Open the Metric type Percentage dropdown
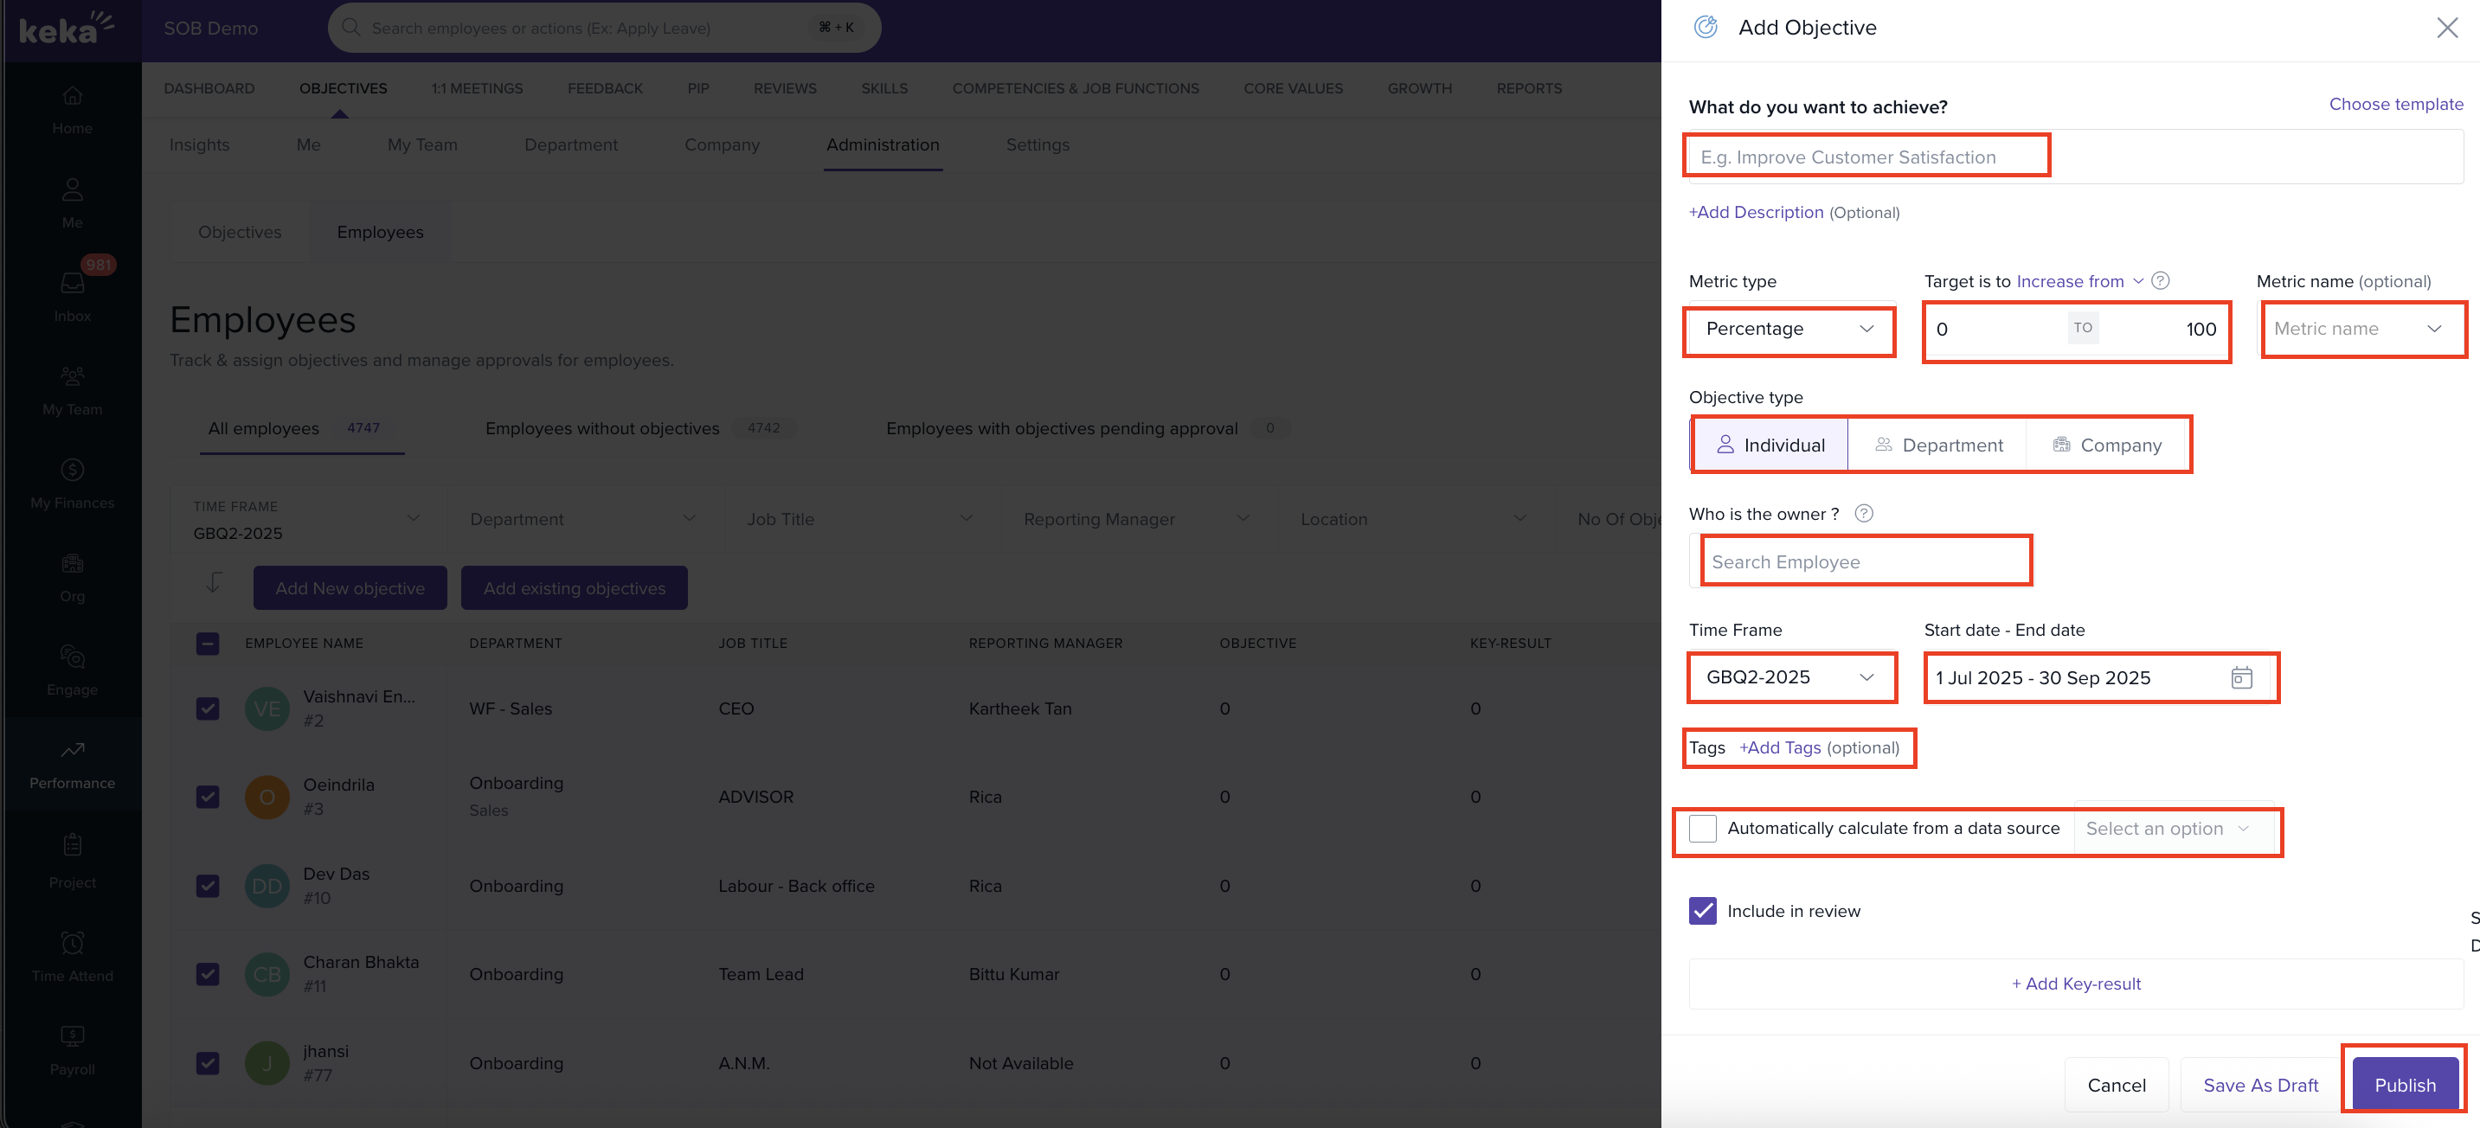Screen dimensions: 2480x1128 pos(1789,330)
